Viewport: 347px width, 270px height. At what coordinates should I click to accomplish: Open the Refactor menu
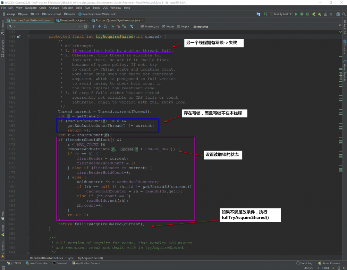(67, 8)
